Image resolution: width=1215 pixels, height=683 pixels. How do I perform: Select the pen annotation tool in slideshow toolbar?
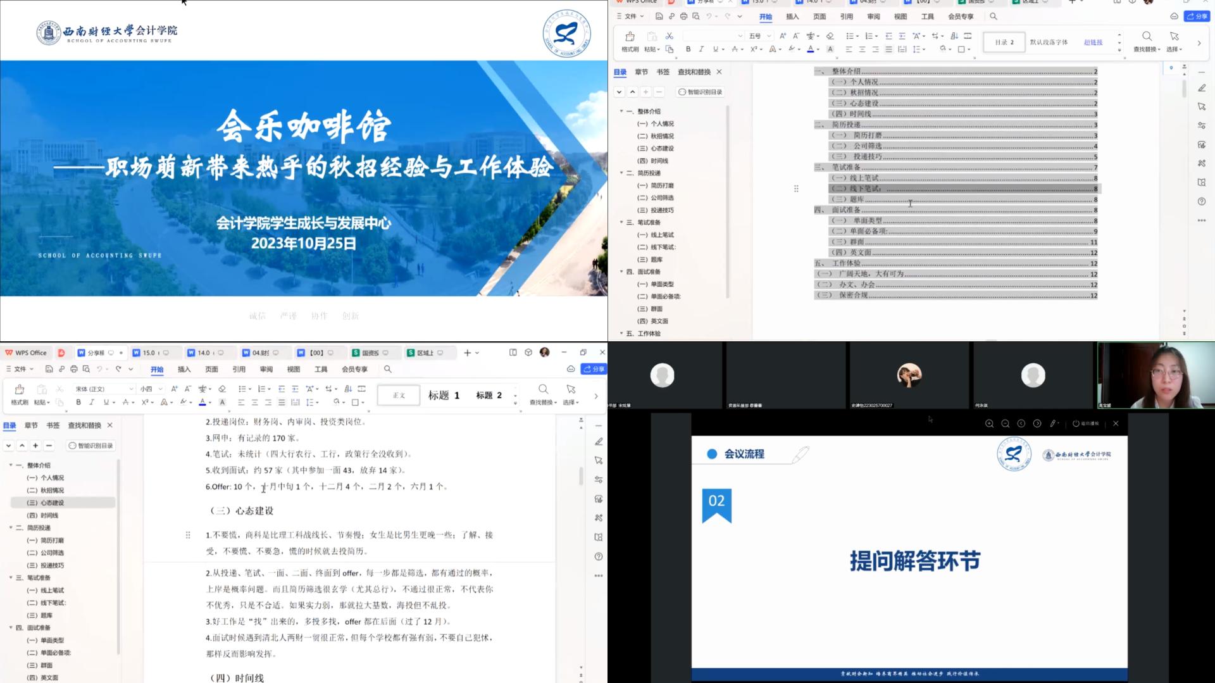1053,423
